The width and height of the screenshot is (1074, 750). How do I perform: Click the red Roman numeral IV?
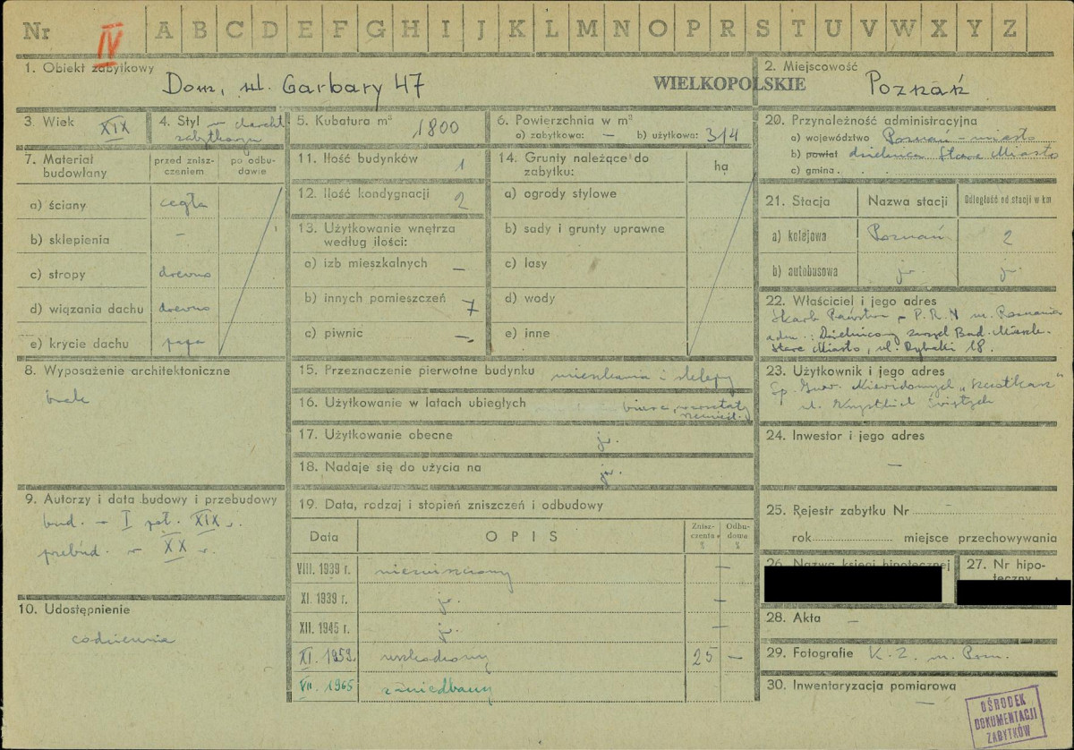109,38
